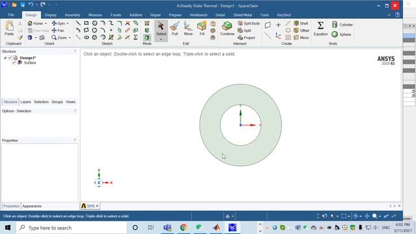Click the Z axis view orientation triad

click(99, 183)
